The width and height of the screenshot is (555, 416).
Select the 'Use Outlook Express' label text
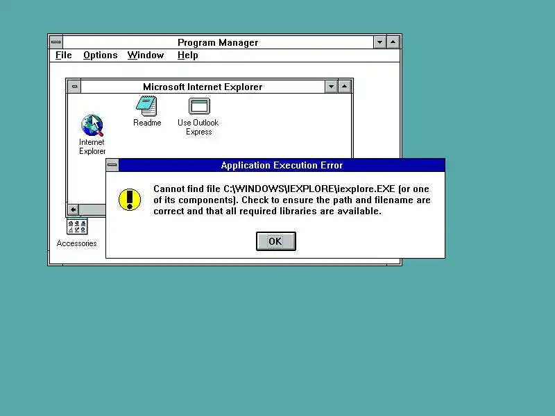coord(198,127)
